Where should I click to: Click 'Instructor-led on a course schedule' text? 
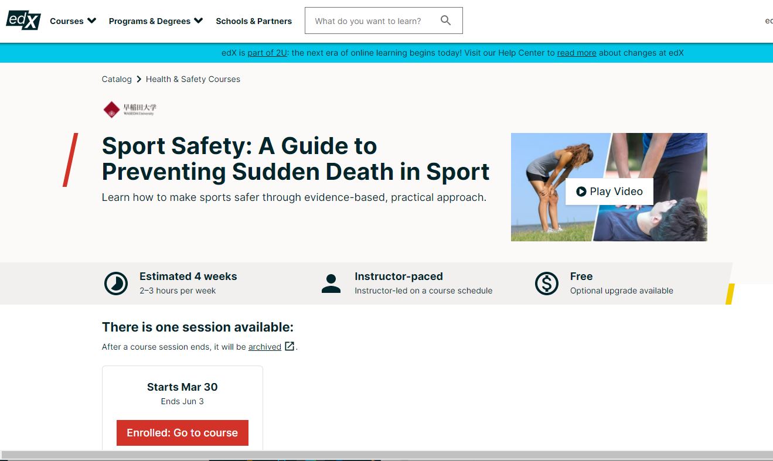click(423, 291)
